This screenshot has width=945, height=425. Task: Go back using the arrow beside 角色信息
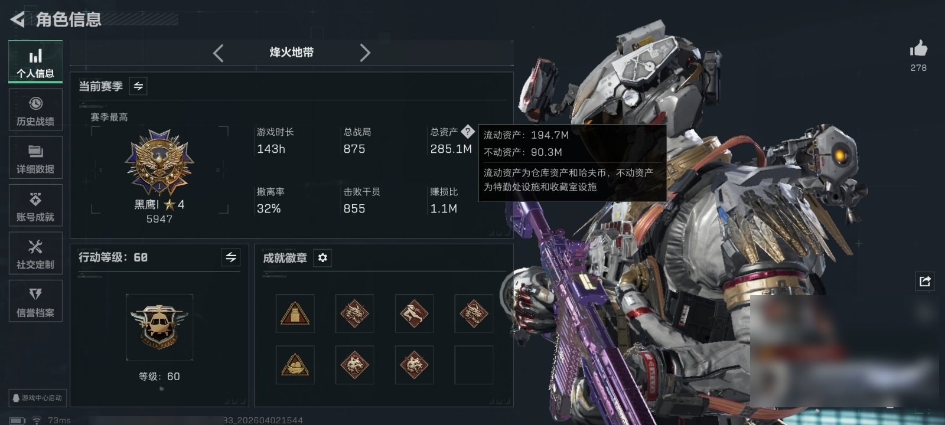(x=18, y=19)
